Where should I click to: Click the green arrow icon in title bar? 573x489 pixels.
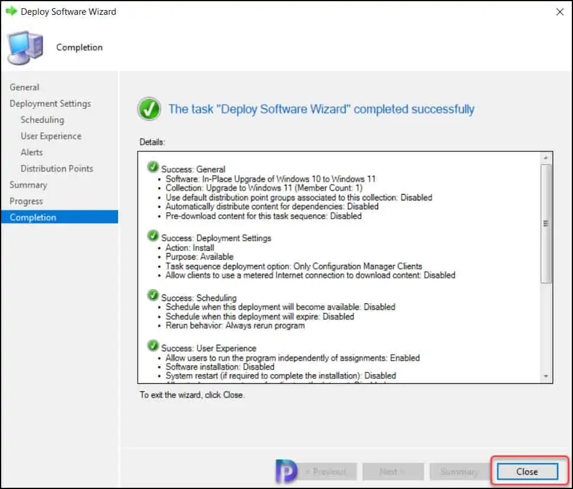(11, 11)
